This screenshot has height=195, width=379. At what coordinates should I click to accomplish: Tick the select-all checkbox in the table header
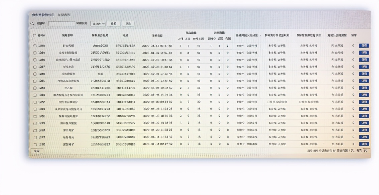click(34, 35)
